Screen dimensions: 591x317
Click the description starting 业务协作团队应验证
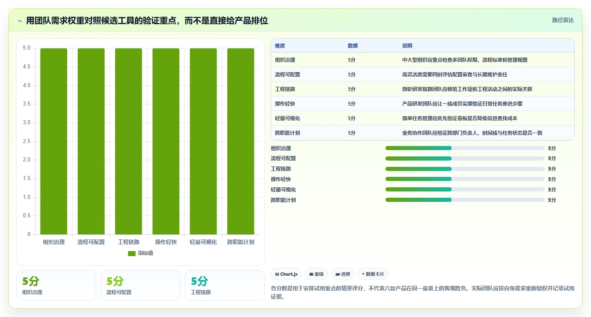coord(472,133)
